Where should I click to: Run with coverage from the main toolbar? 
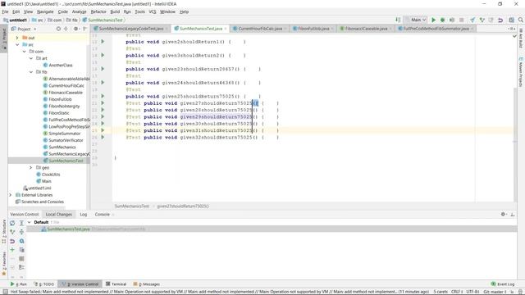[452, 20]
